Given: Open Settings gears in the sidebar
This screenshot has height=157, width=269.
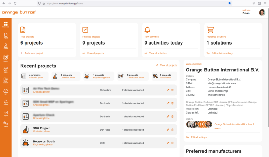Looking at the screenshot, I should (x=6, y=124).
